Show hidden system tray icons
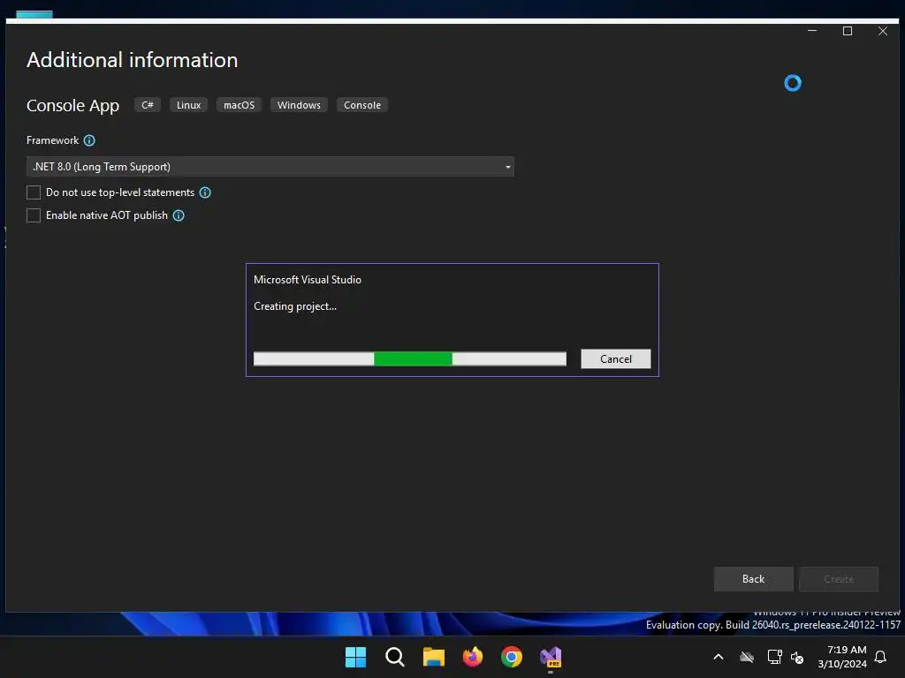 click(719, 657)
